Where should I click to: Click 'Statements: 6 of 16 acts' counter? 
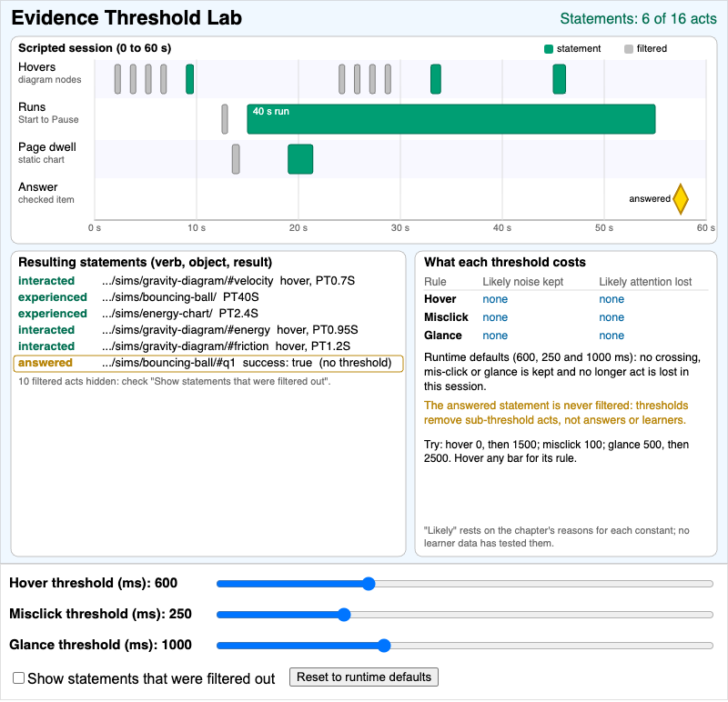[x=639, y=18]
